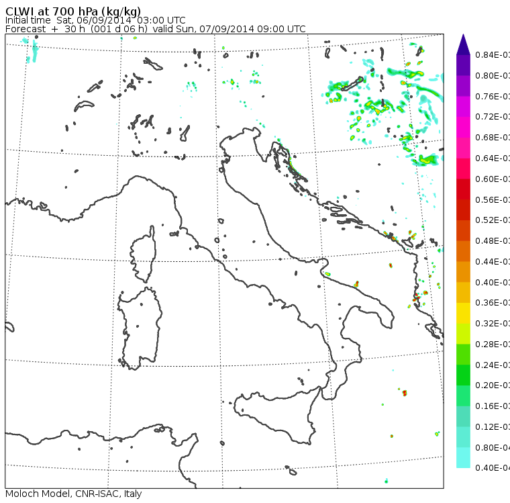The height and width of the screenshot is (503, 510).
Task: Click the 0.52E-03 colorbar label
Action: [x=493, y=220]
